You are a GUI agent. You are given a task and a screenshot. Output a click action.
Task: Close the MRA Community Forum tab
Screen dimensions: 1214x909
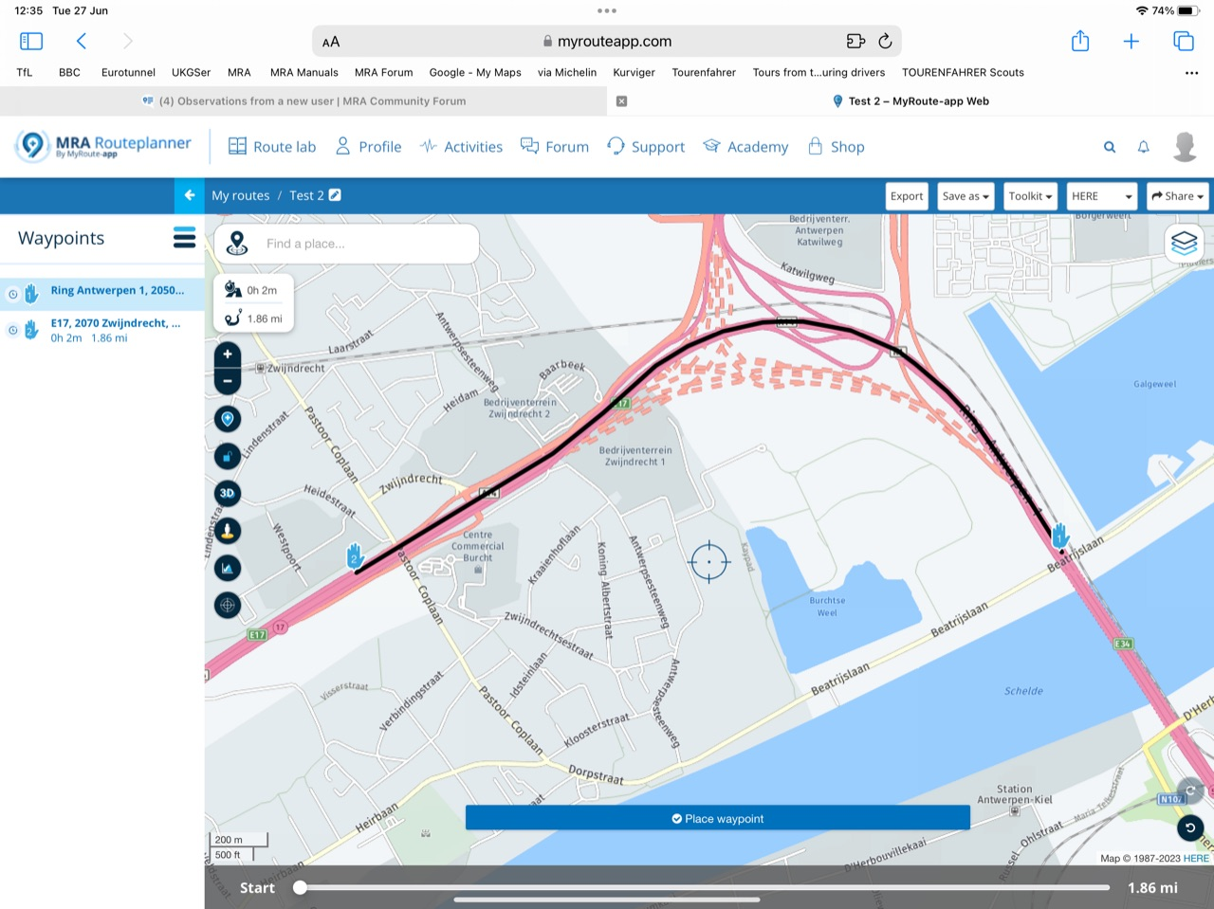621,101
